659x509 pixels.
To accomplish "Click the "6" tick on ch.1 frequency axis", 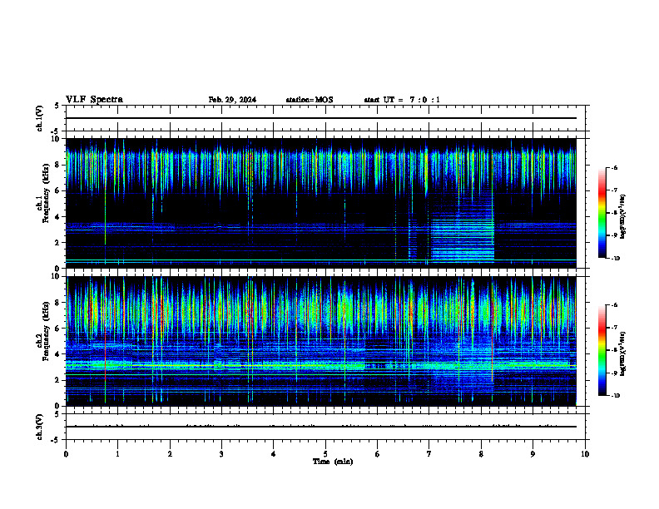I will (57, 190).
